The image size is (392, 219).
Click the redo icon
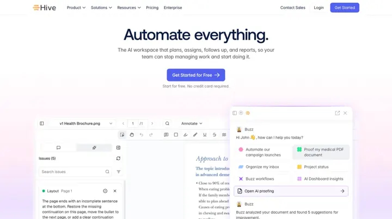click(151, 135)
